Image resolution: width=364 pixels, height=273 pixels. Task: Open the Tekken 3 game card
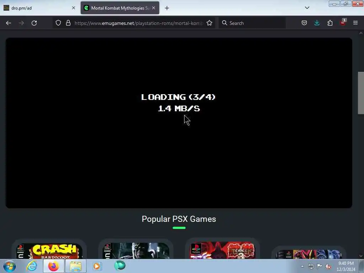[x=223, y=249]
